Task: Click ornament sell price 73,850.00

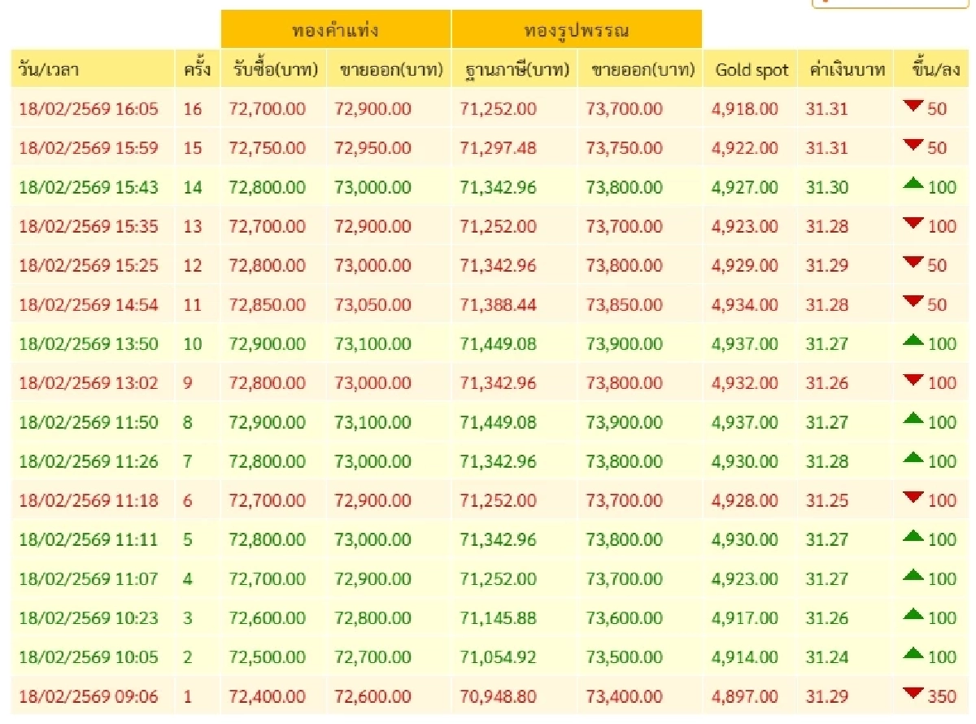Action: coord(625,305)
